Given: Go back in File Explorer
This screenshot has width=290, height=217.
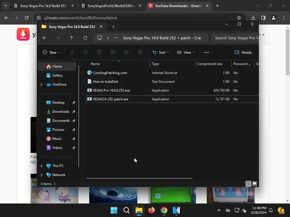Looking at the screenshot, I should pyautogui.click(x=44, y=38).
